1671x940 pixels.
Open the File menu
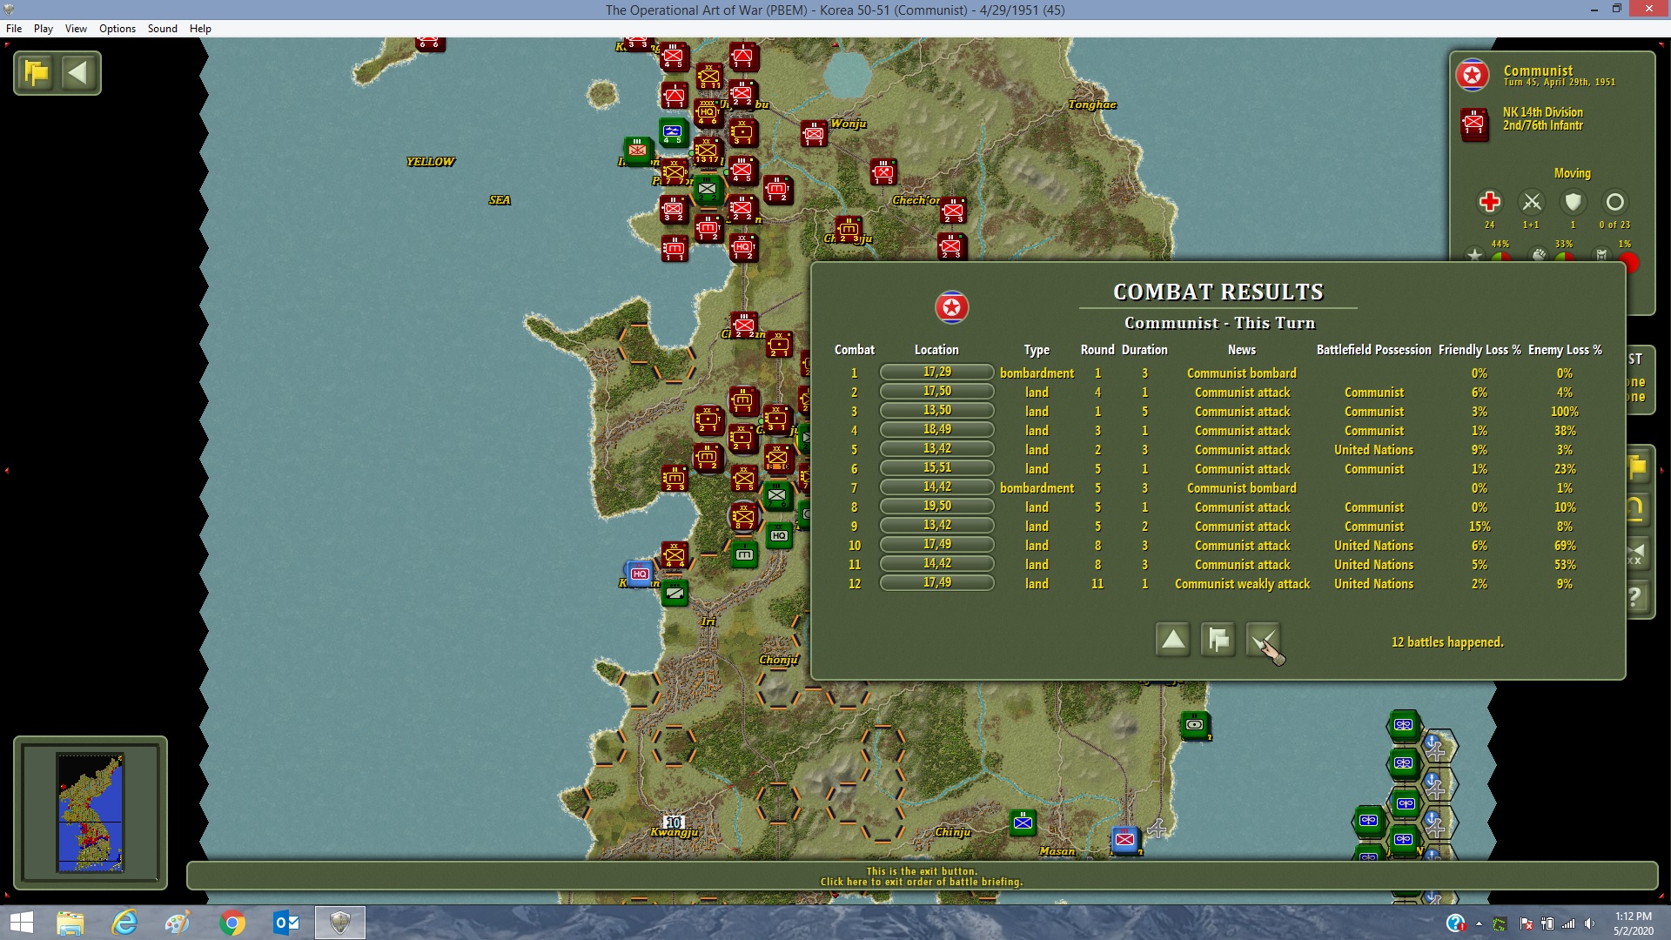(14, 29)
